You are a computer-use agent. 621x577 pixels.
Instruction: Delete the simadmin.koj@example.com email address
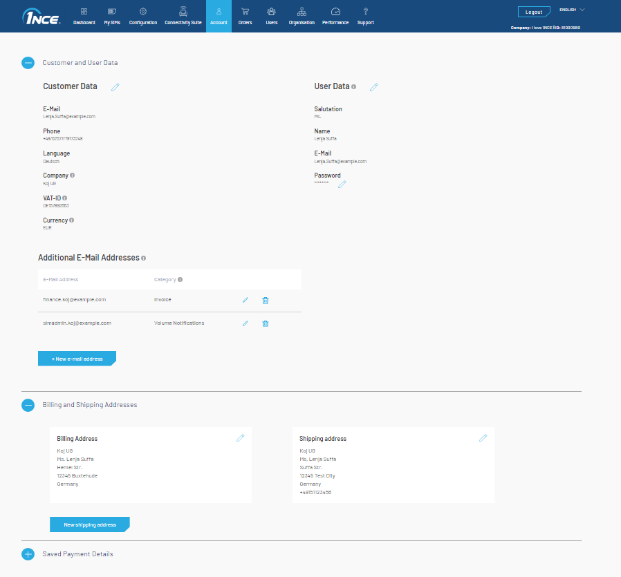266,323
